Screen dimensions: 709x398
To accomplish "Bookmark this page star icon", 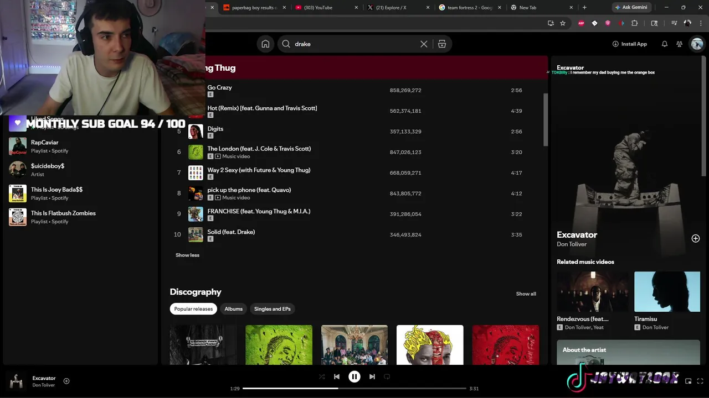I will (563, 23).
